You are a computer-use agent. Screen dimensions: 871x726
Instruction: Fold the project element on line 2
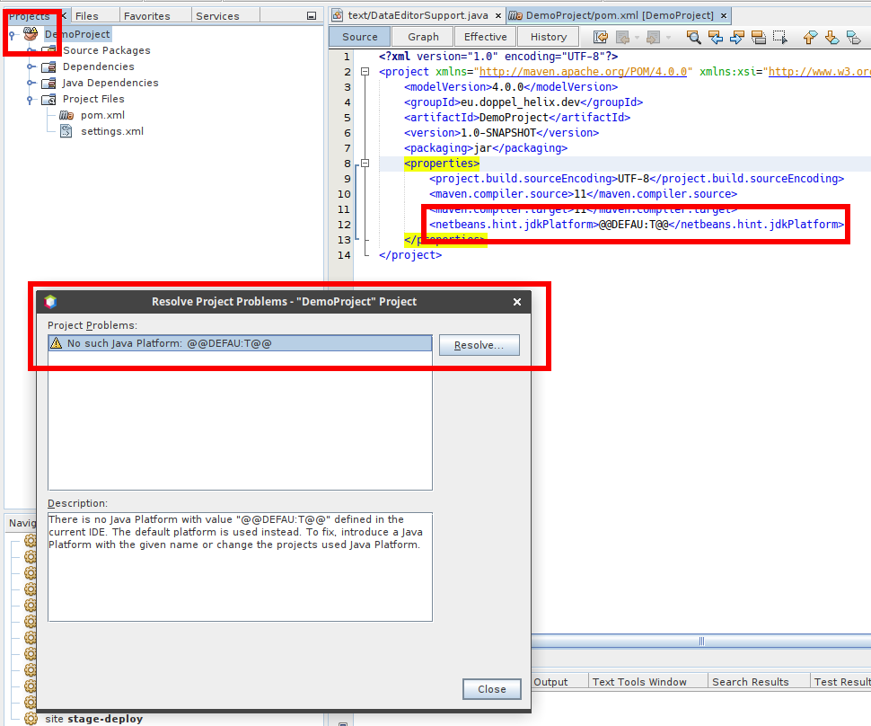pyautogui.click(x=365, y=72)
